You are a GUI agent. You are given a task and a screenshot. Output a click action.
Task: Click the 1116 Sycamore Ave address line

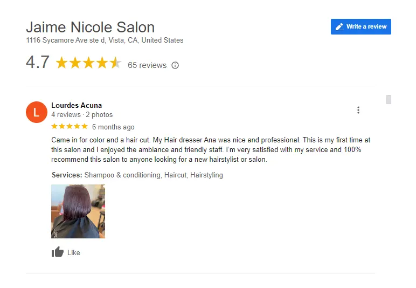(x=105, y=40)
